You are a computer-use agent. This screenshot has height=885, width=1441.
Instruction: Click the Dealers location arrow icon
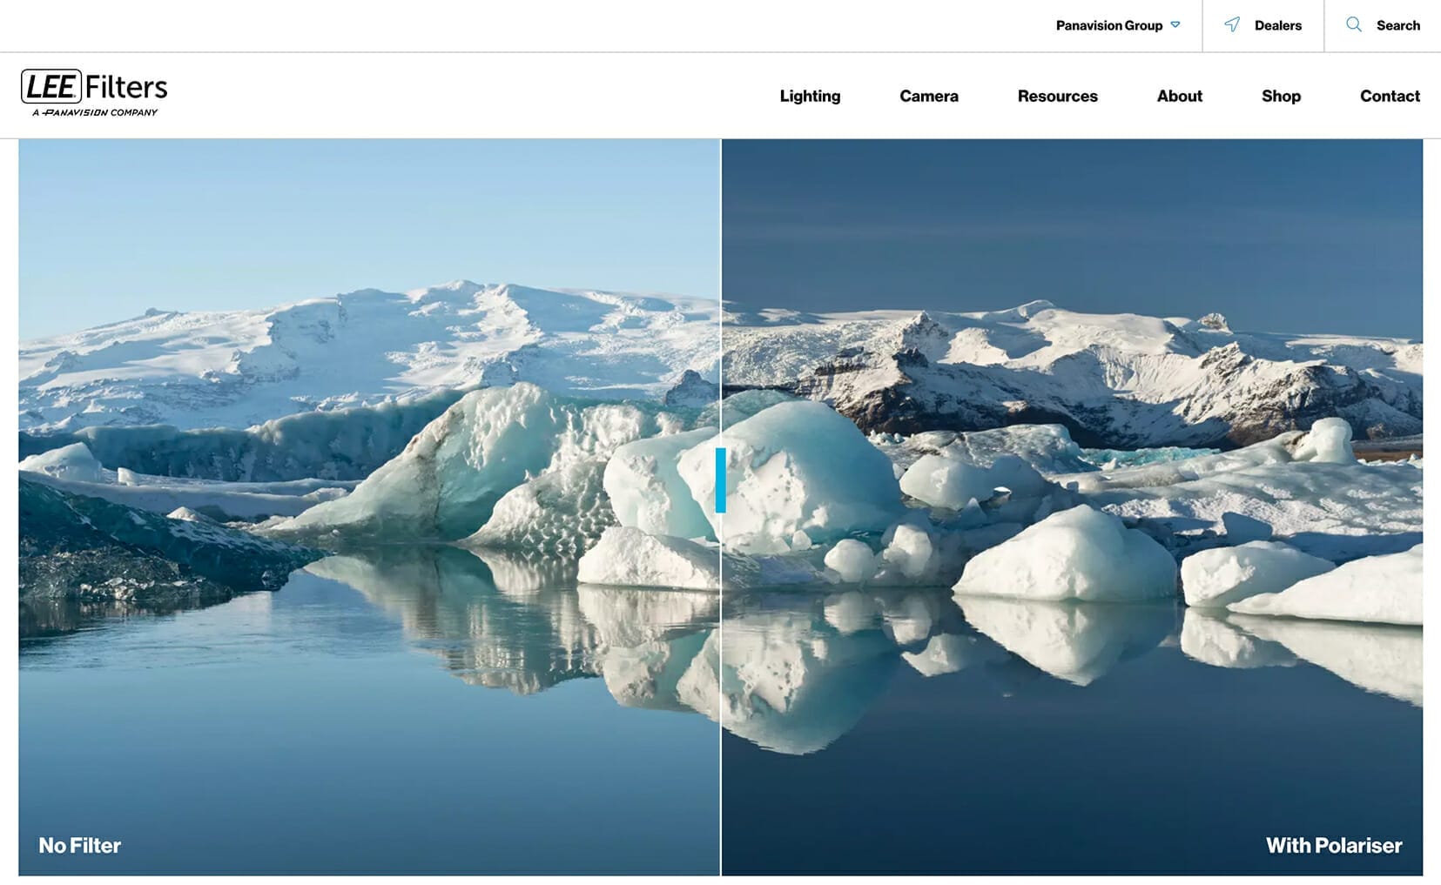[x=1232, y=24]
